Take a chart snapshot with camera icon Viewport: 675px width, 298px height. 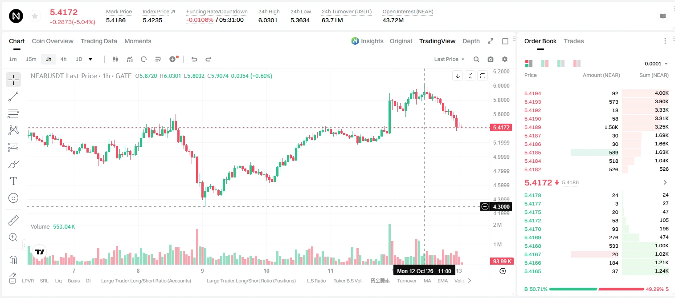[491, 59]
